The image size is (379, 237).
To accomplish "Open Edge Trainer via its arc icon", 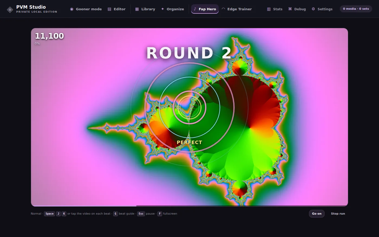I will [223, 9].
